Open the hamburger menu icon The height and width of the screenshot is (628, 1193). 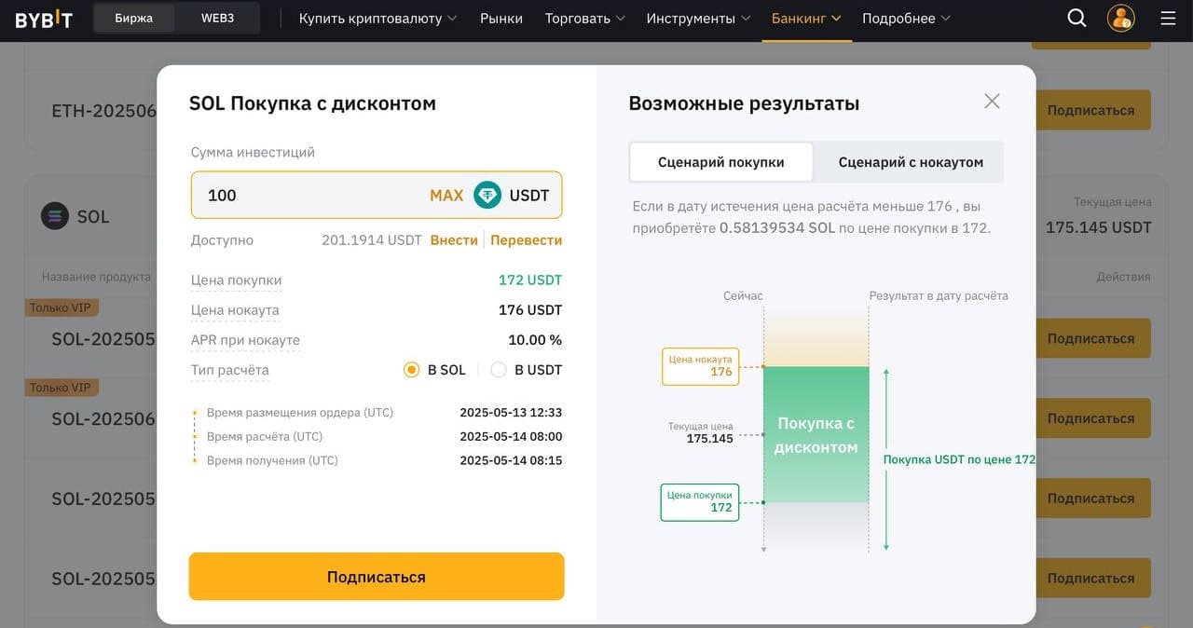pyautogui.click(x=1168, y=18)
